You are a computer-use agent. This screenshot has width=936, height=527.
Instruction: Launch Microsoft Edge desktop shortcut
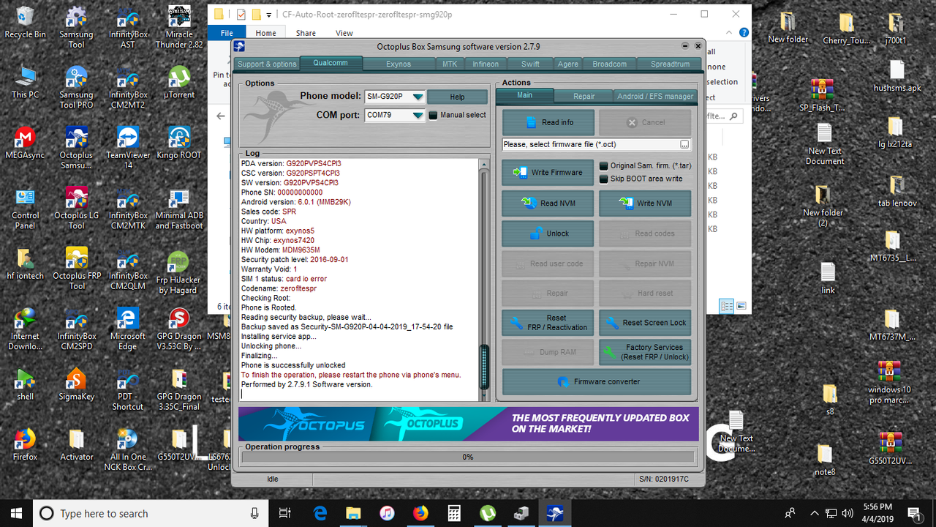tap(127, 329)
